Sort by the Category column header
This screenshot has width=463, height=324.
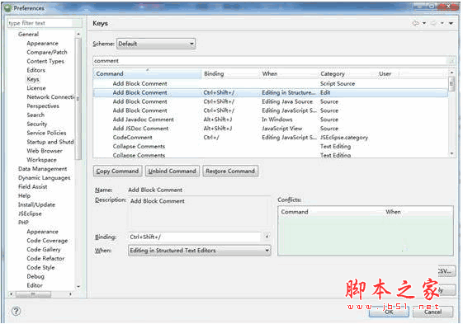pyautogui.click(x=347, y=73)
